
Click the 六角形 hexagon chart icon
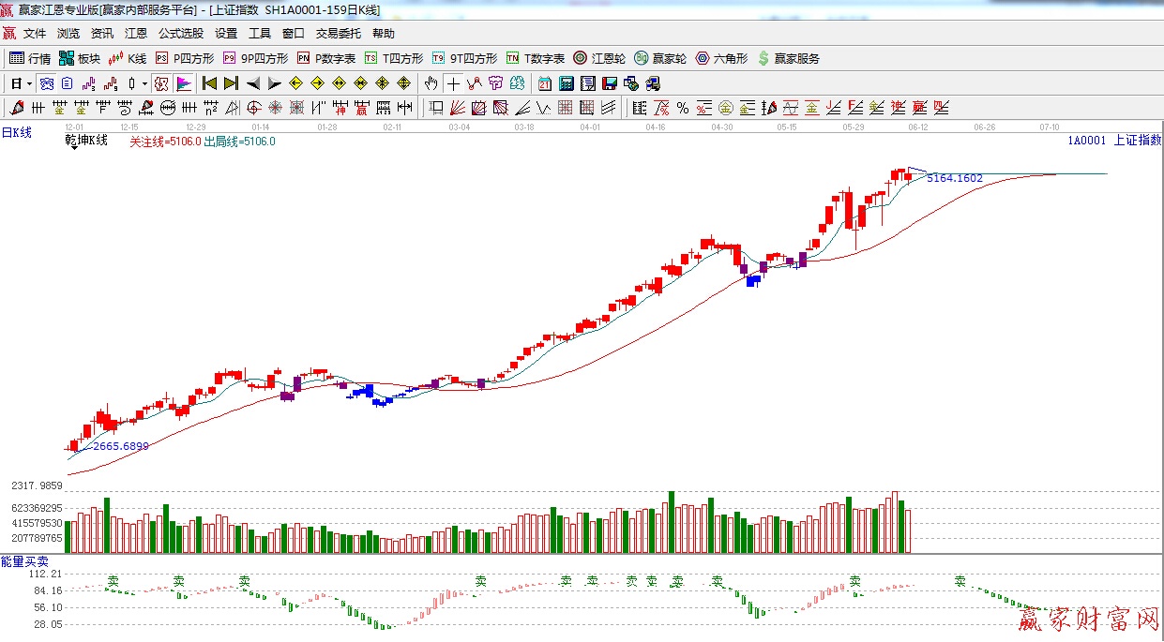[721, 58]
